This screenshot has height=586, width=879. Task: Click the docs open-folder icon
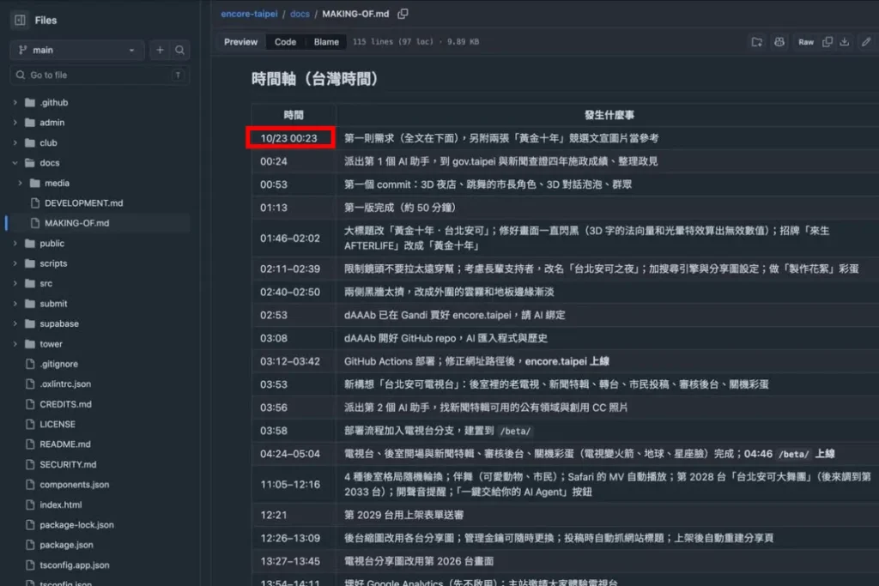coord(30,163)
